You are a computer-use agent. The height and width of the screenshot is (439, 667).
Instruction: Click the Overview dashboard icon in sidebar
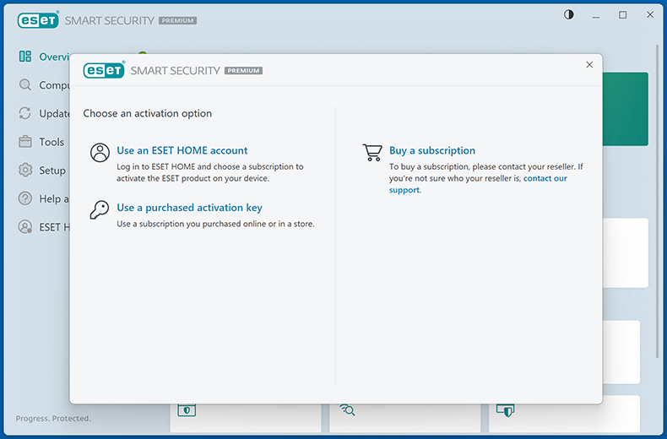pos(25,57)
